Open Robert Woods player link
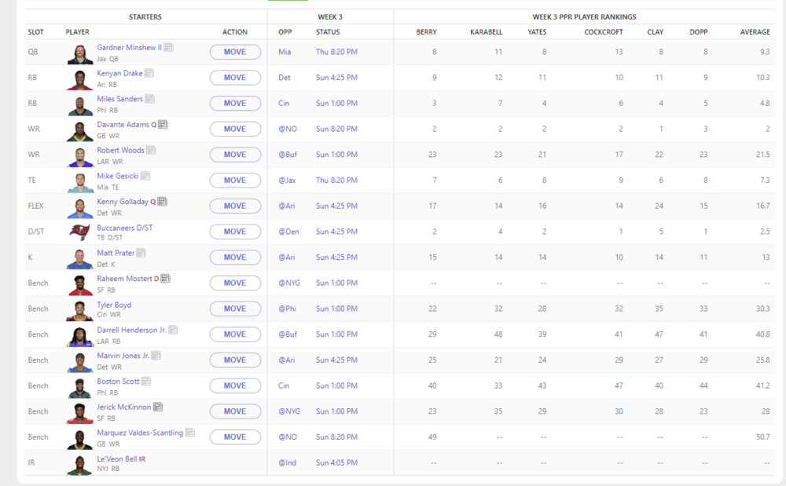The image size is (786, 486). [x=121, y=150]
